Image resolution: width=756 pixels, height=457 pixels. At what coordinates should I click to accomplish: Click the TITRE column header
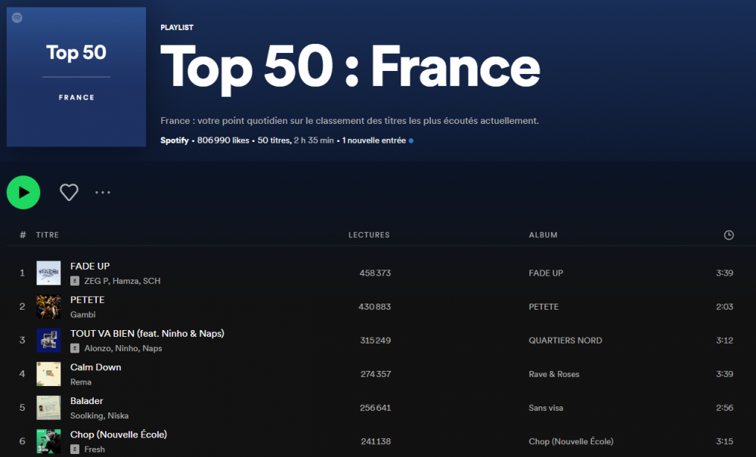click(x=47, y=235)
